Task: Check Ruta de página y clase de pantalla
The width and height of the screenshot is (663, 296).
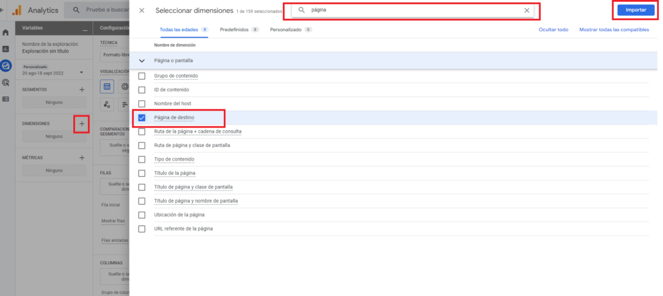Action: (142, 146)
